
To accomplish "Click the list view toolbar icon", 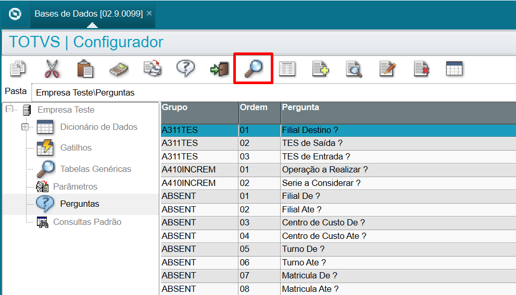I will pos(287,69).
